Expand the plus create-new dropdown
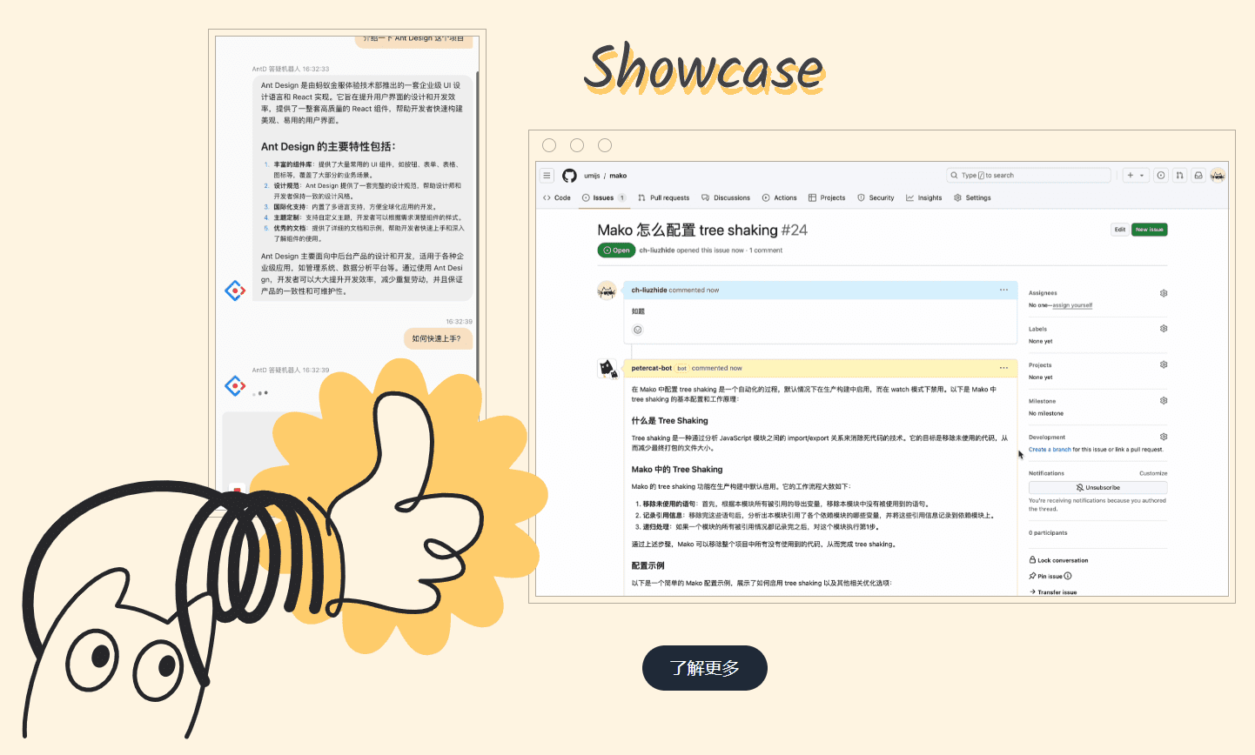The height and width of the screenshot is (755, 1255). point(1135,176)
